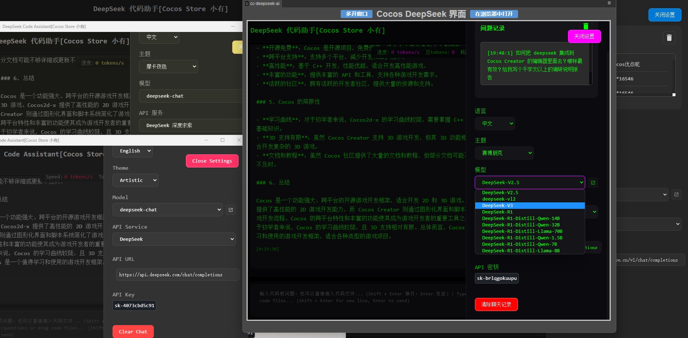Click the 问题记录 heading

492,28
